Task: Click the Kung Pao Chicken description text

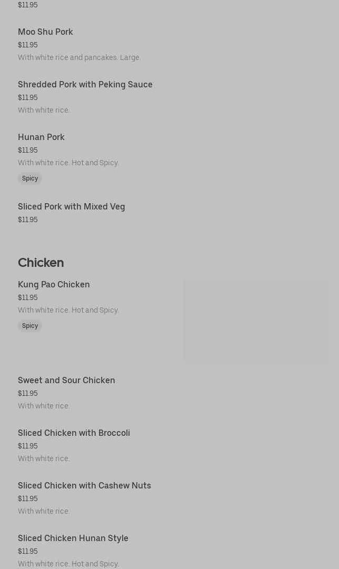Action: click(x=68, y=310)
